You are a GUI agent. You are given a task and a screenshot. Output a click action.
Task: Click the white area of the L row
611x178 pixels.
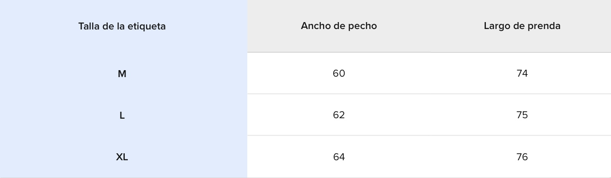[430, 115]
